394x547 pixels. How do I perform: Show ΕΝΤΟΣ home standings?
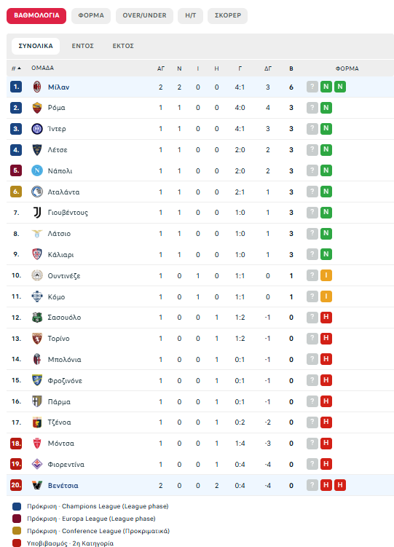[x=82, y=46]
